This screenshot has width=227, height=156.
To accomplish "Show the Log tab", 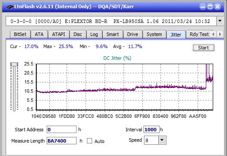I will (x=94, y=34).
